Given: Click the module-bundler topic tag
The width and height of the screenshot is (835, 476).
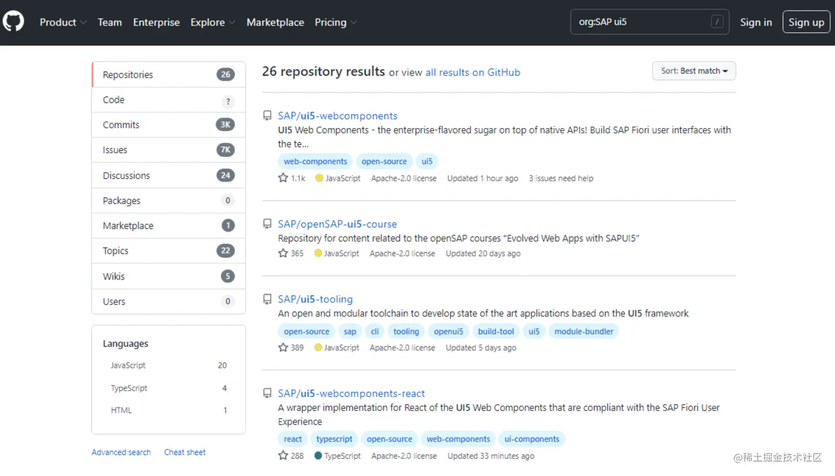Looking at the screenshot, I should pos(584,331).
